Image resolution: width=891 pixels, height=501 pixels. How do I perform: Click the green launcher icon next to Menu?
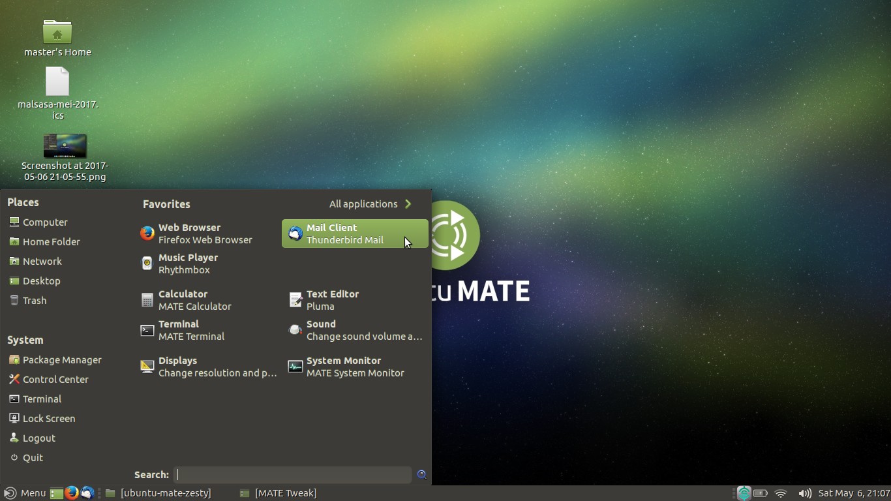(x=57, y=493)
